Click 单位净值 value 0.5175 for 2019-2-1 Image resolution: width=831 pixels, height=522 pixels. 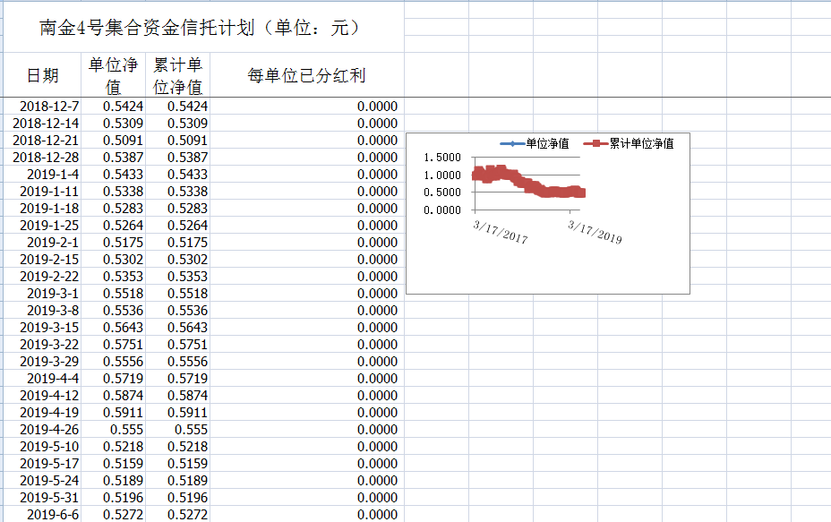[x=113, y=242]
